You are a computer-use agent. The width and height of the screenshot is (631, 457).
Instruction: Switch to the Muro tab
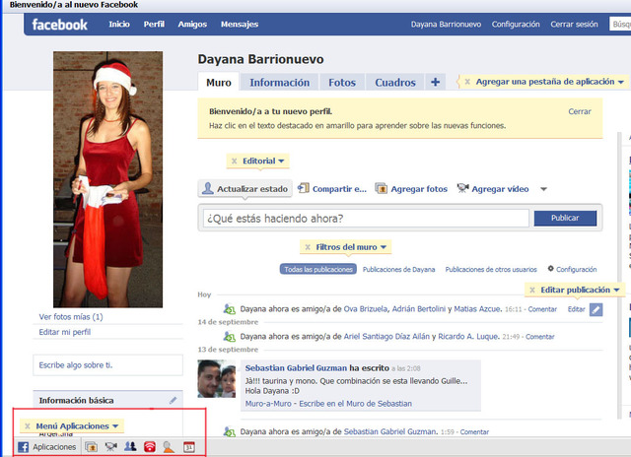[219, 82]
